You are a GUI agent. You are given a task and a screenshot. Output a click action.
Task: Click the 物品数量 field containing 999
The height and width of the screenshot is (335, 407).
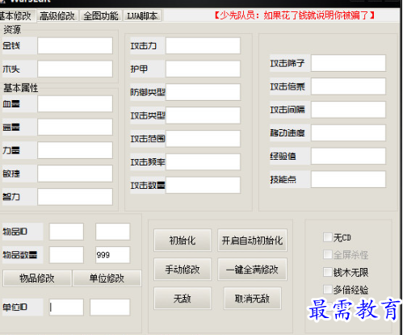tap(113, 255)
